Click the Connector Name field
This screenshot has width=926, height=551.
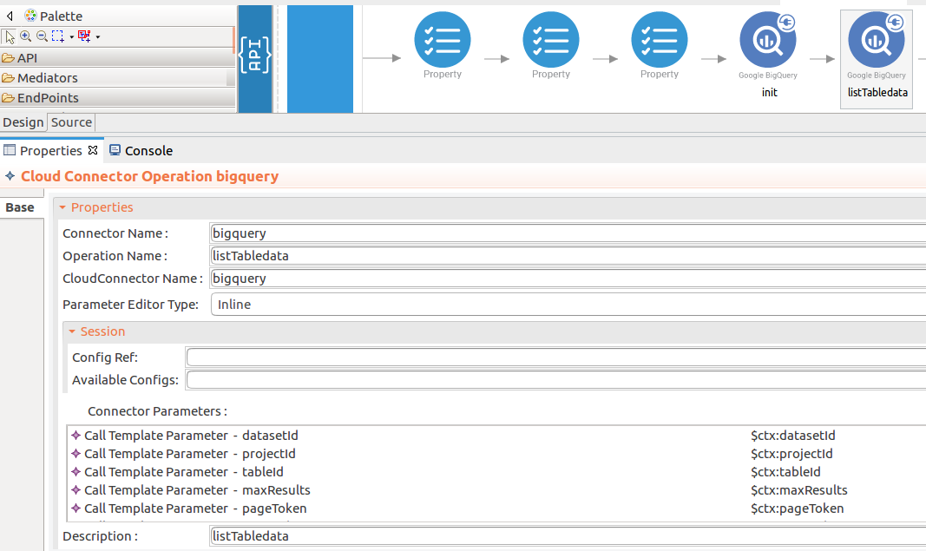[x=568, y=233]
